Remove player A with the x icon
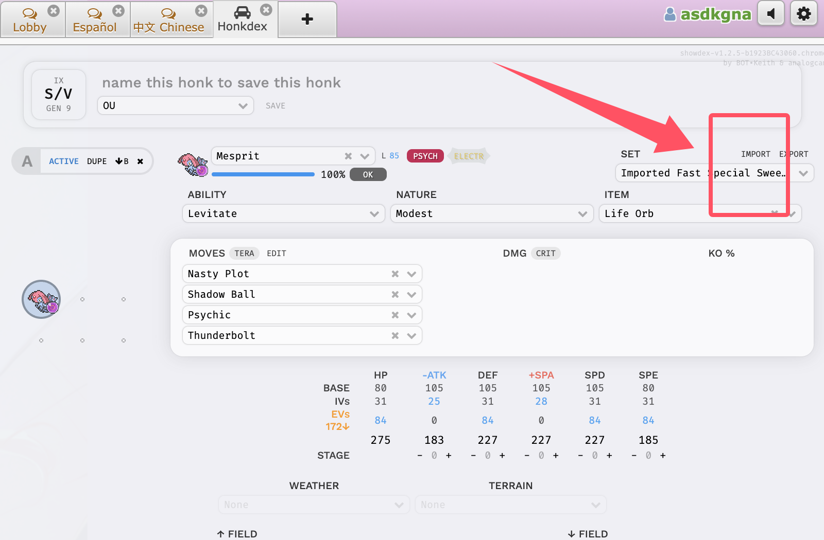824x540 pixels. 140,161
